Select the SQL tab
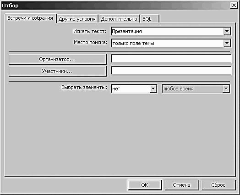240x195 pixels. pyautogui.click(x=149, y=19)
